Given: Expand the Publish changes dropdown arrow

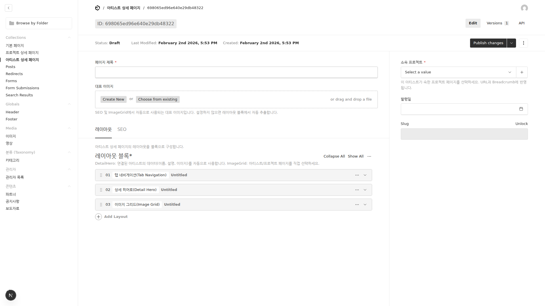Looking at the screenshot, I should (511, 43).
